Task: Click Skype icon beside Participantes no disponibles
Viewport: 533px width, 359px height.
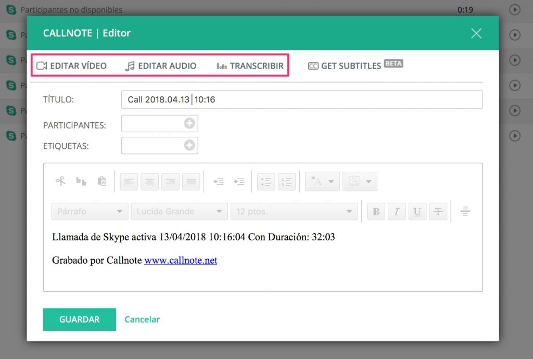Action: pos(11,9)
